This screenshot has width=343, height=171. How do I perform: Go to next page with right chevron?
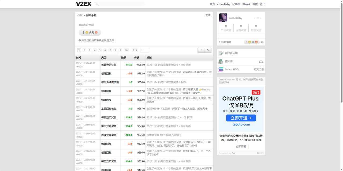(x=208, y=50)
